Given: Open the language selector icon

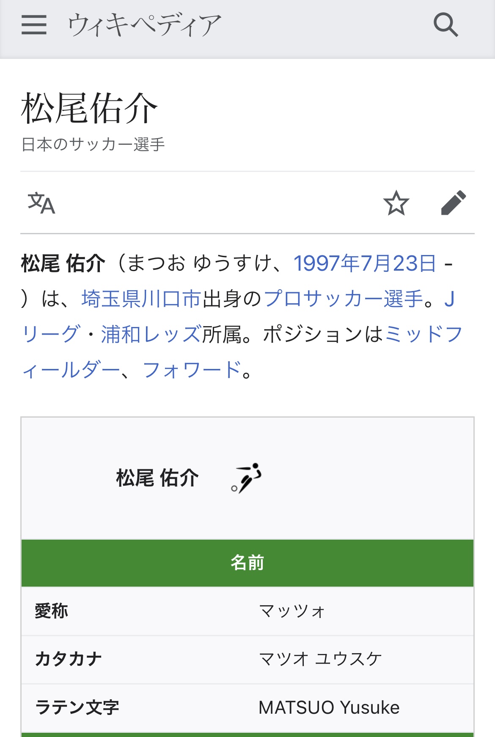Looking at the screenshot, I should [x=41, y=203].
